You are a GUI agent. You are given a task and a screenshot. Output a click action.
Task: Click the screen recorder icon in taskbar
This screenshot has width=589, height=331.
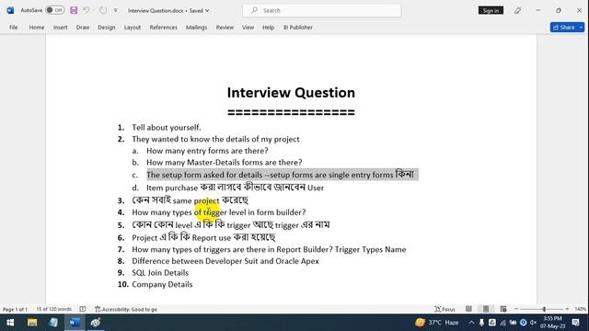tap(96, 323)
